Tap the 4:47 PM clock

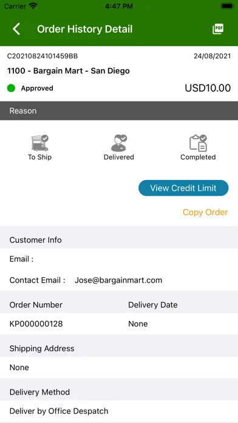point(119,6)
